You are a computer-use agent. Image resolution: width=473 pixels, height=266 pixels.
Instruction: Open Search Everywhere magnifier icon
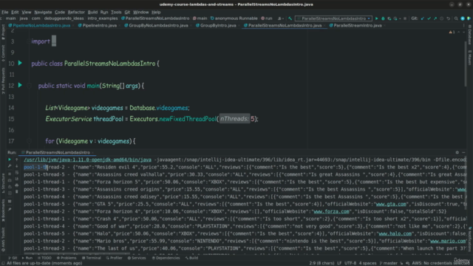456,18
